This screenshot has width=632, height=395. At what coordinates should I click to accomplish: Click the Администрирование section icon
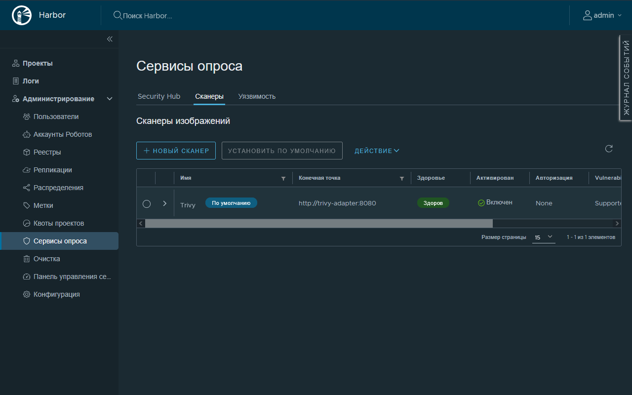point(16,99)
